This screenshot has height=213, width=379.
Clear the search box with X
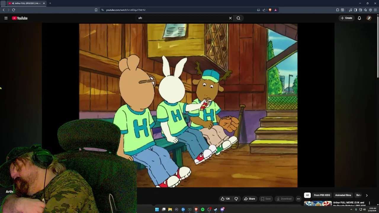230,18
